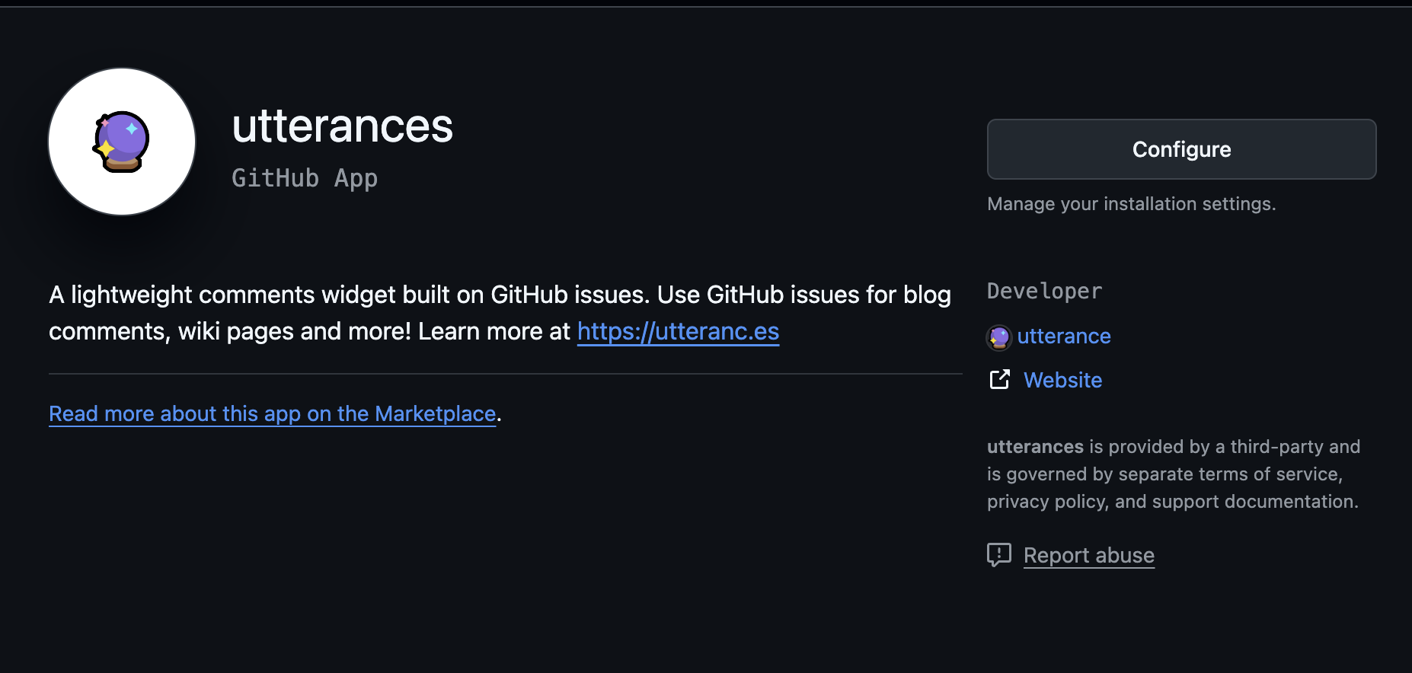Screen dimensions: 1412x673
Task: Open the https://utteranc.es link
Action: tap(678, 332)
